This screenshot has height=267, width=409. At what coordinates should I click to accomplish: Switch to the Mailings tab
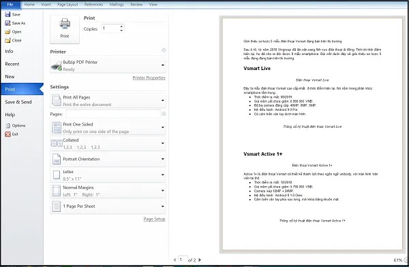tap(117, 5)
